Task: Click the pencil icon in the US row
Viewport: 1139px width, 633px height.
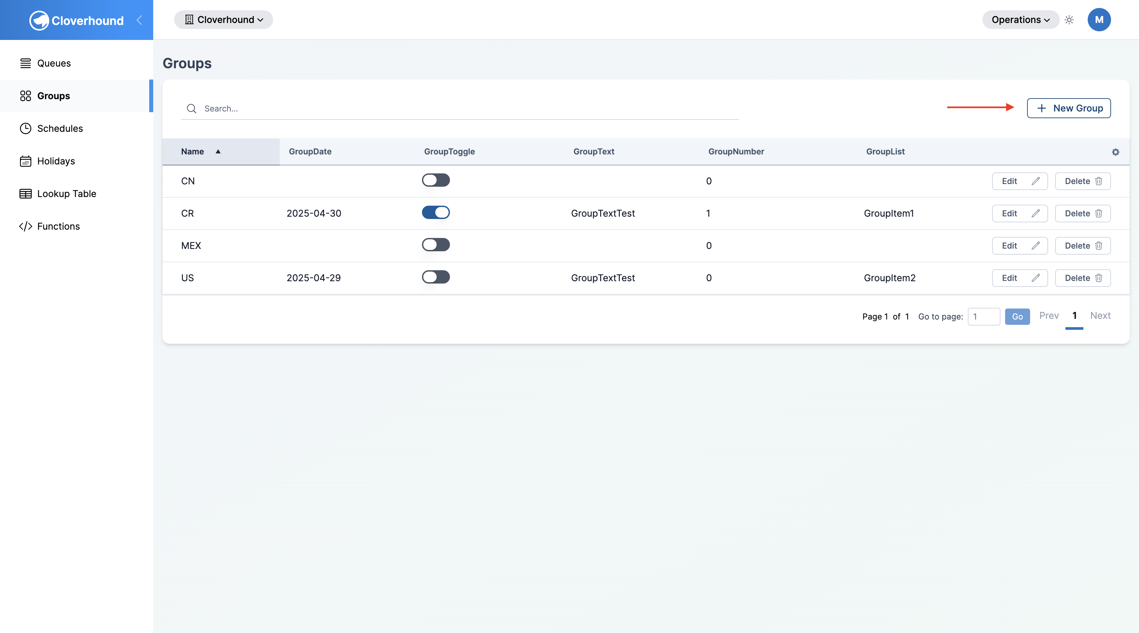Action: pyautogui.click(x=1035, y=278)
